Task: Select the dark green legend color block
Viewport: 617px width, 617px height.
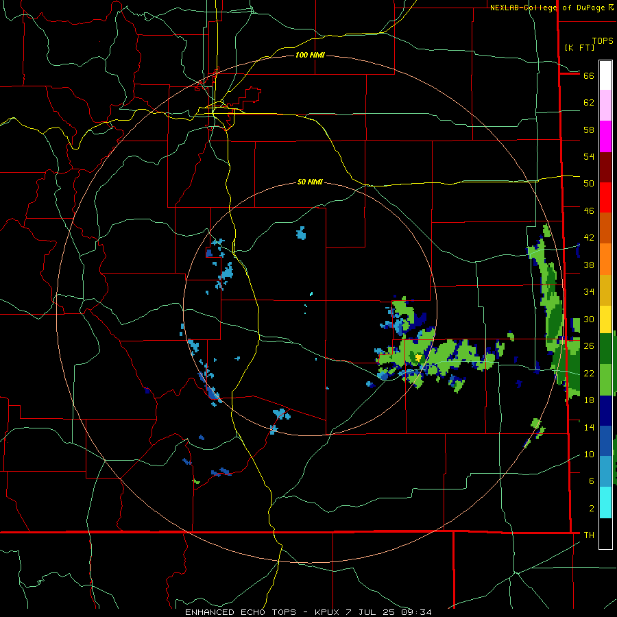Action: pos(605,348)
